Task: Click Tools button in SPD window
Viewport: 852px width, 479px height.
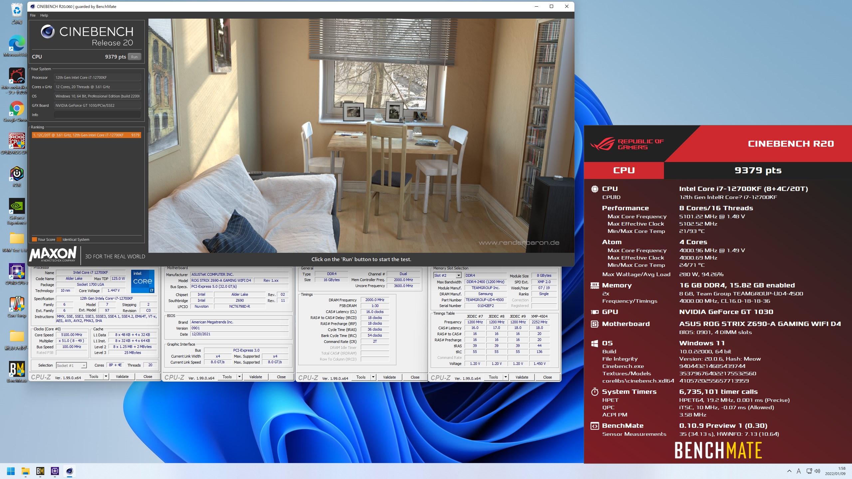Action: tap(494, 377)
